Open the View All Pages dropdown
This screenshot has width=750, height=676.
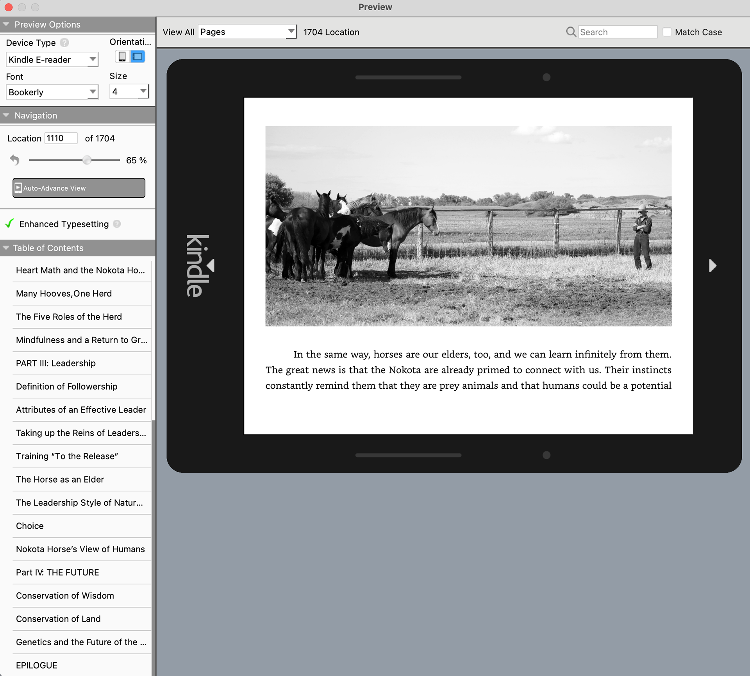click(x=247, y=32)
